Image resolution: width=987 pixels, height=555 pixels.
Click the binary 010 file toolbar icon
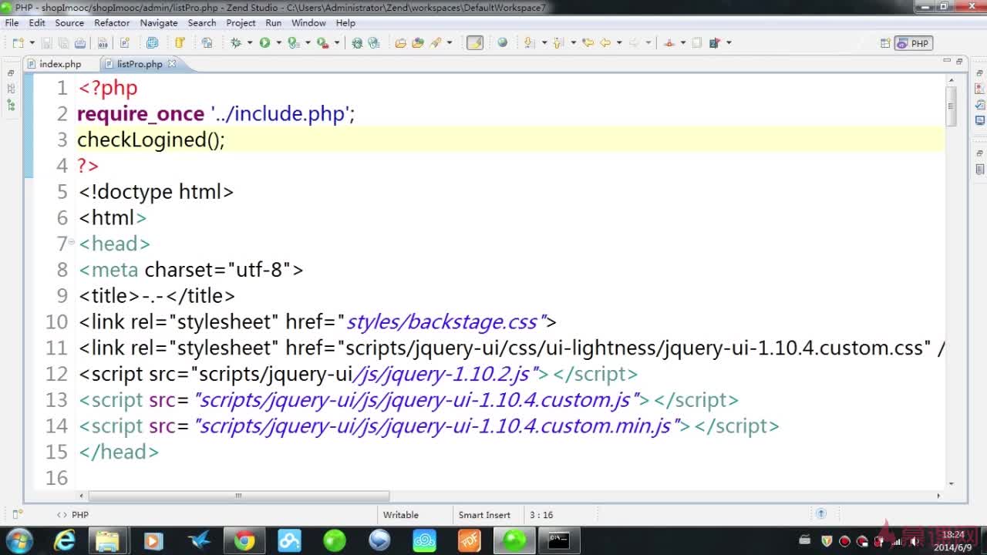tap(103, 43)
